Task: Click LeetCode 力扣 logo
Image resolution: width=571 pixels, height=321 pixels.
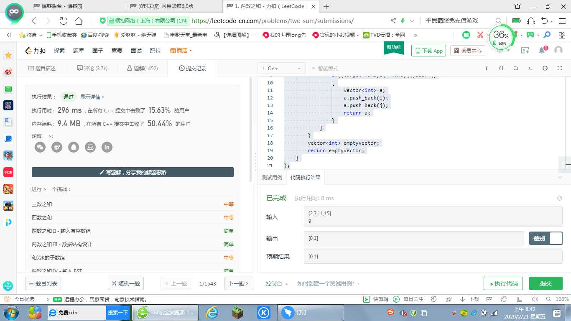Action: coord(36,51)
